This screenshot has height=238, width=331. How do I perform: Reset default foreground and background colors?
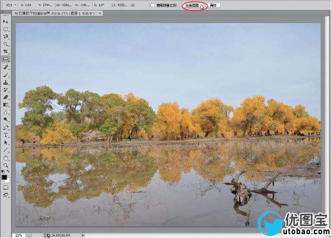3,171
